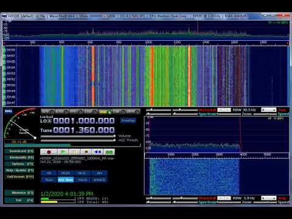Toggle loop playback with the green loop icon
This screenshot has height=219, width=292.
[109, 152]
